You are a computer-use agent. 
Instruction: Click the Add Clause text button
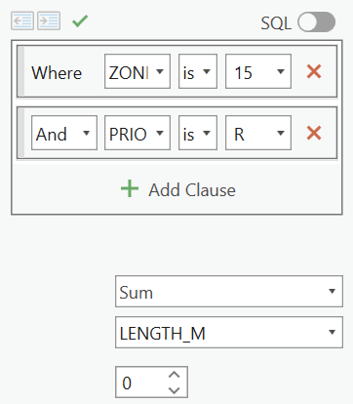coord(192,190)
